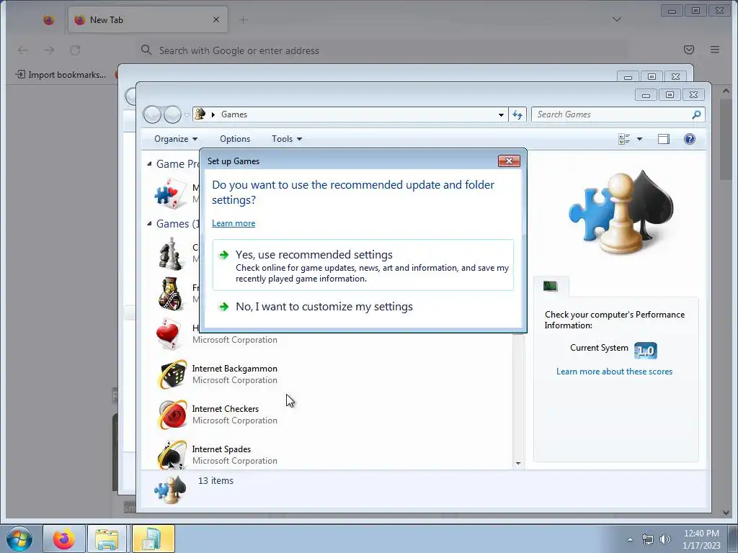Close the Set up Games dialog

click(x=509, y=161)
